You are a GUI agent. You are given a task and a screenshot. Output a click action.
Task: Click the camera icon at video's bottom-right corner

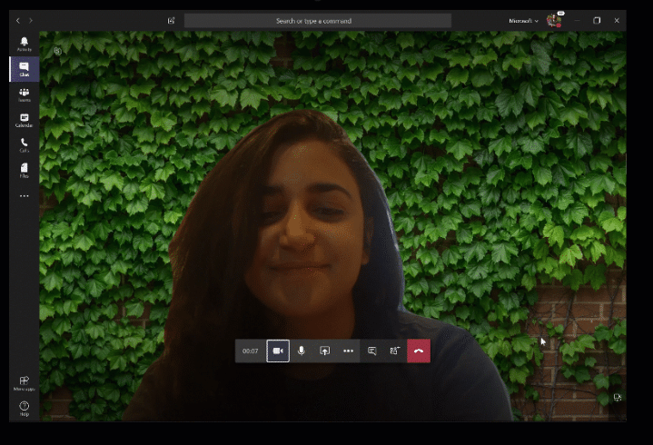(x=618, y=398)
